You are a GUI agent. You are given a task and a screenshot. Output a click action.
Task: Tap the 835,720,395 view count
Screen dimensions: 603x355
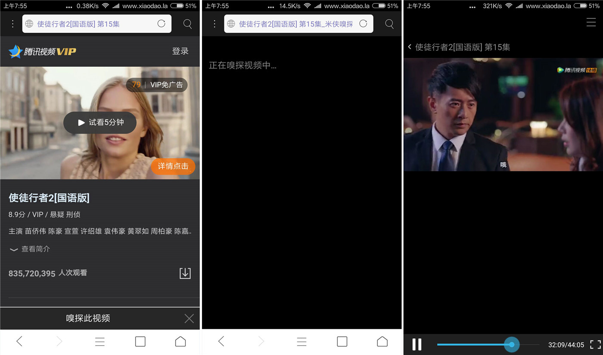click(32, 274)
